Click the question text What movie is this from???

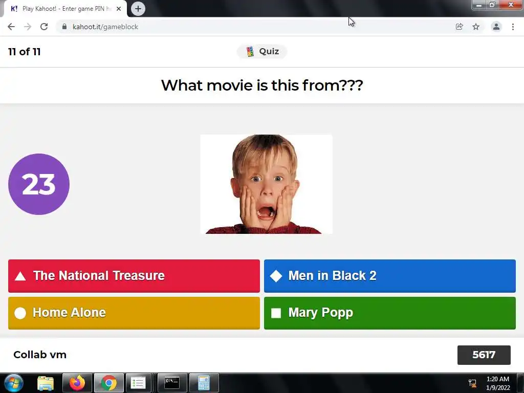[x=262, y=85]
